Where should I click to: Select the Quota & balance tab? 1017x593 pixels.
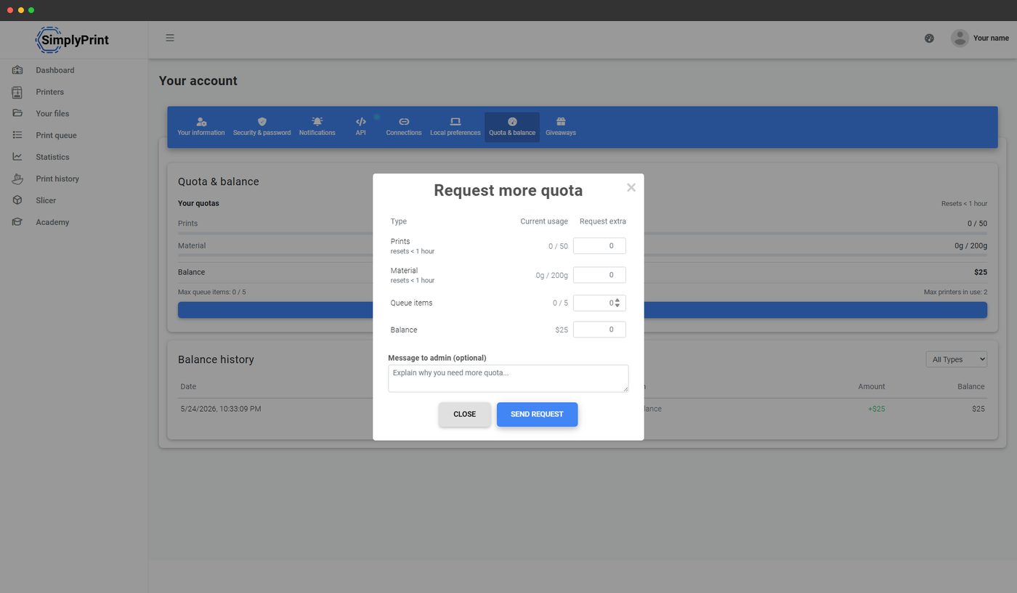(512, 127)
